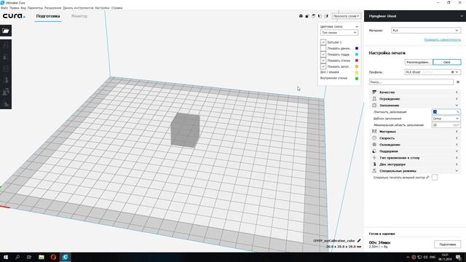Select the Support Blocker tool
This screenshot has height=262, width=466.
point(6,103)
